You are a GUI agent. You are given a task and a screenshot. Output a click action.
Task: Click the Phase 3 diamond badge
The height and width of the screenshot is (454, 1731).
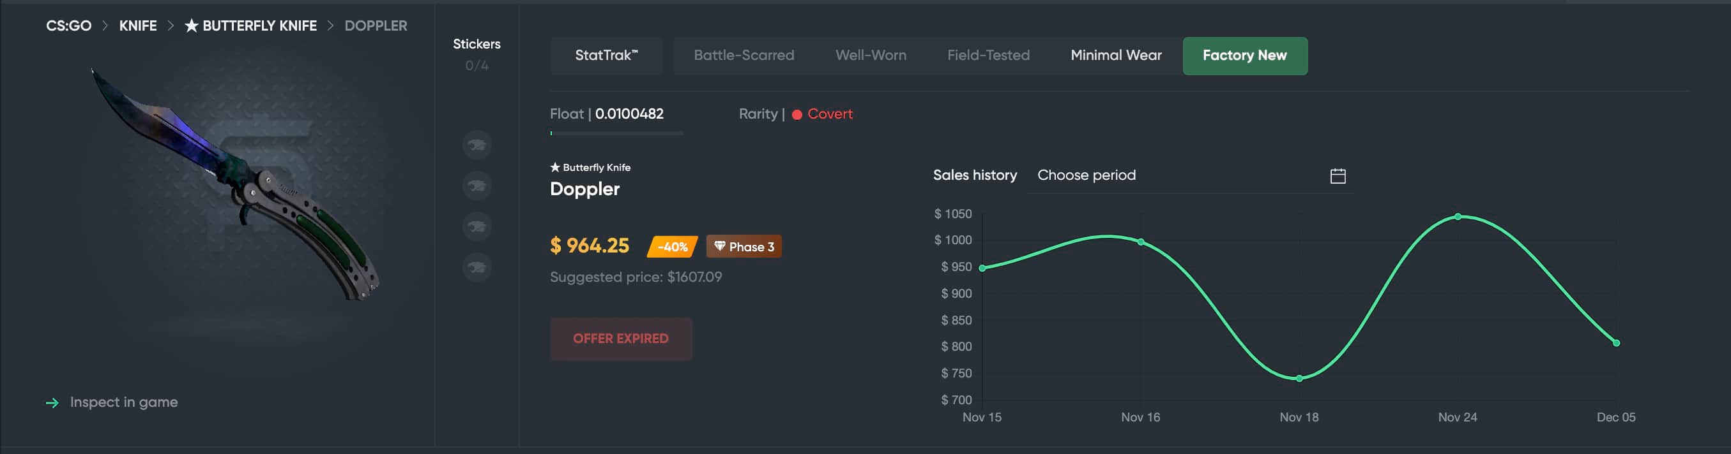(x=743, y=247)
